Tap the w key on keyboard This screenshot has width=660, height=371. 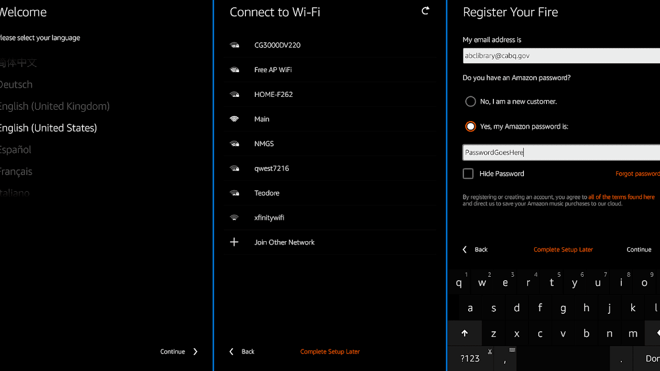(x=482, y=282)
